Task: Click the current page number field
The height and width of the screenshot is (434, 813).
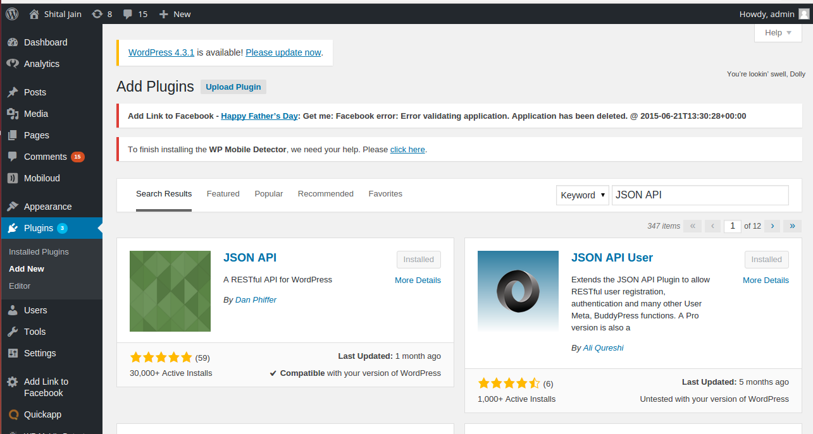Action: 733,226
